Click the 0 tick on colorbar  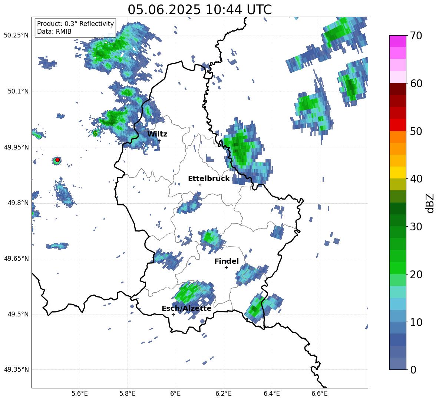pos(413,370)
